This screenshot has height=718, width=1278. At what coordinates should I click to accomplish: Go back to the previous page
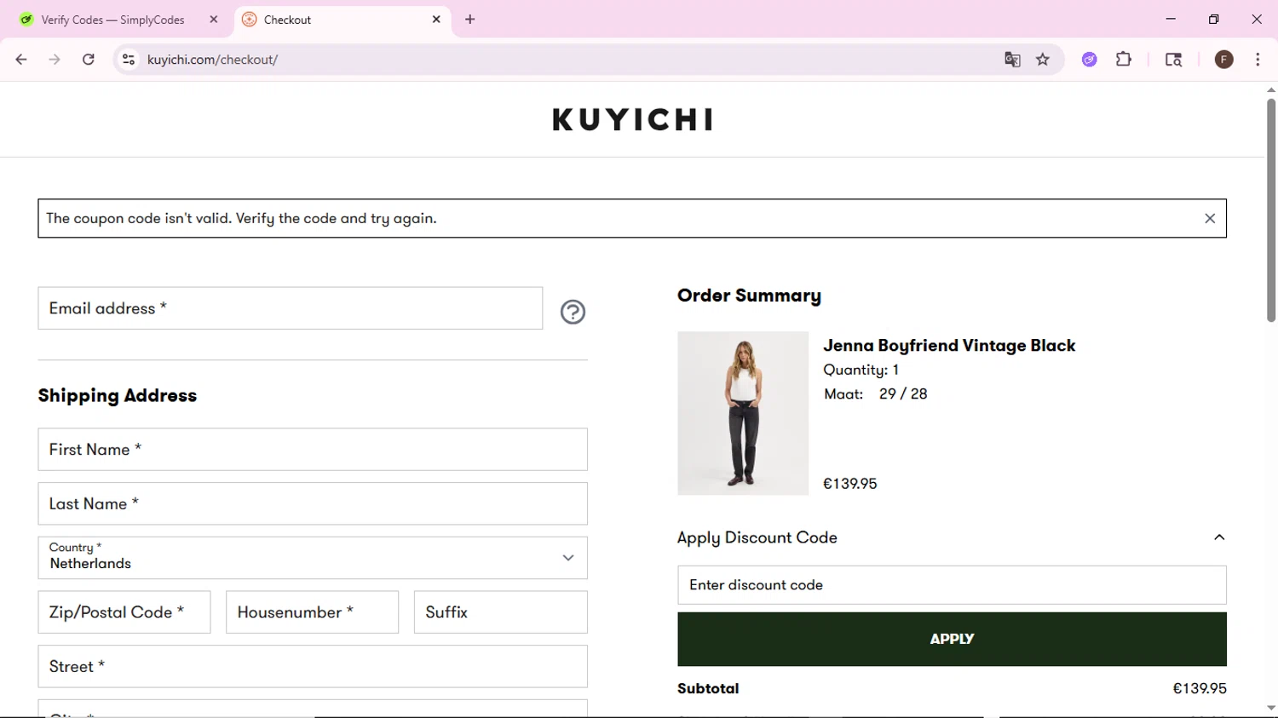tap(21, 60)
